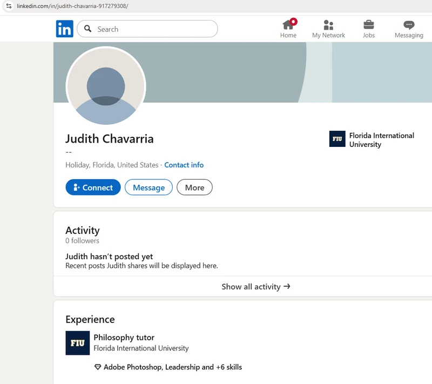The width and height of the screenshot is (432, 384).
Task: Open the Contact info link
Action: pos(184,165)
